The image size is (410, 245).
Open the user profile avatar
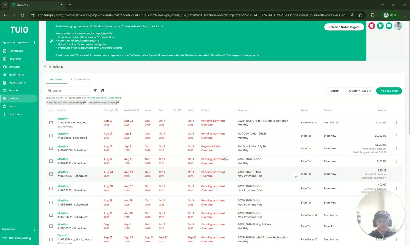click(398, 26)
